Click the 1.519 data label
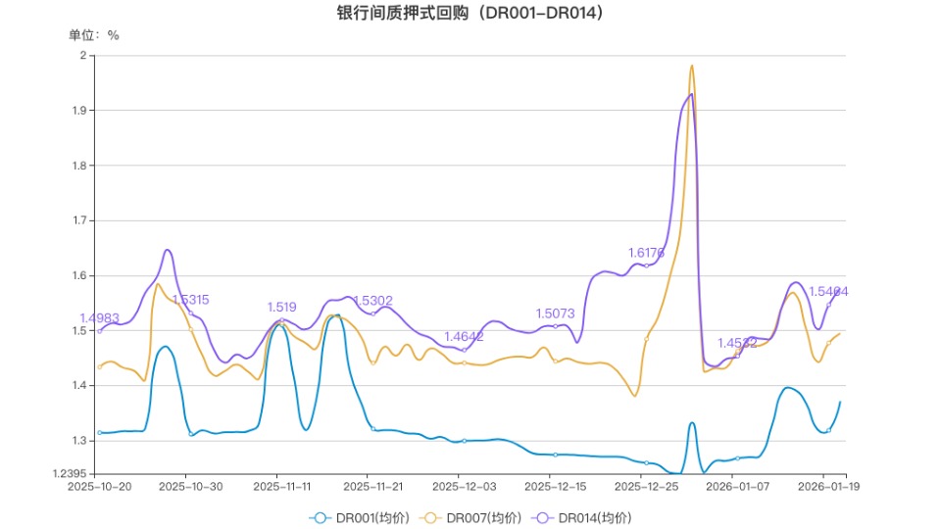This screenshot has width=940, height=529. point(281,307)
